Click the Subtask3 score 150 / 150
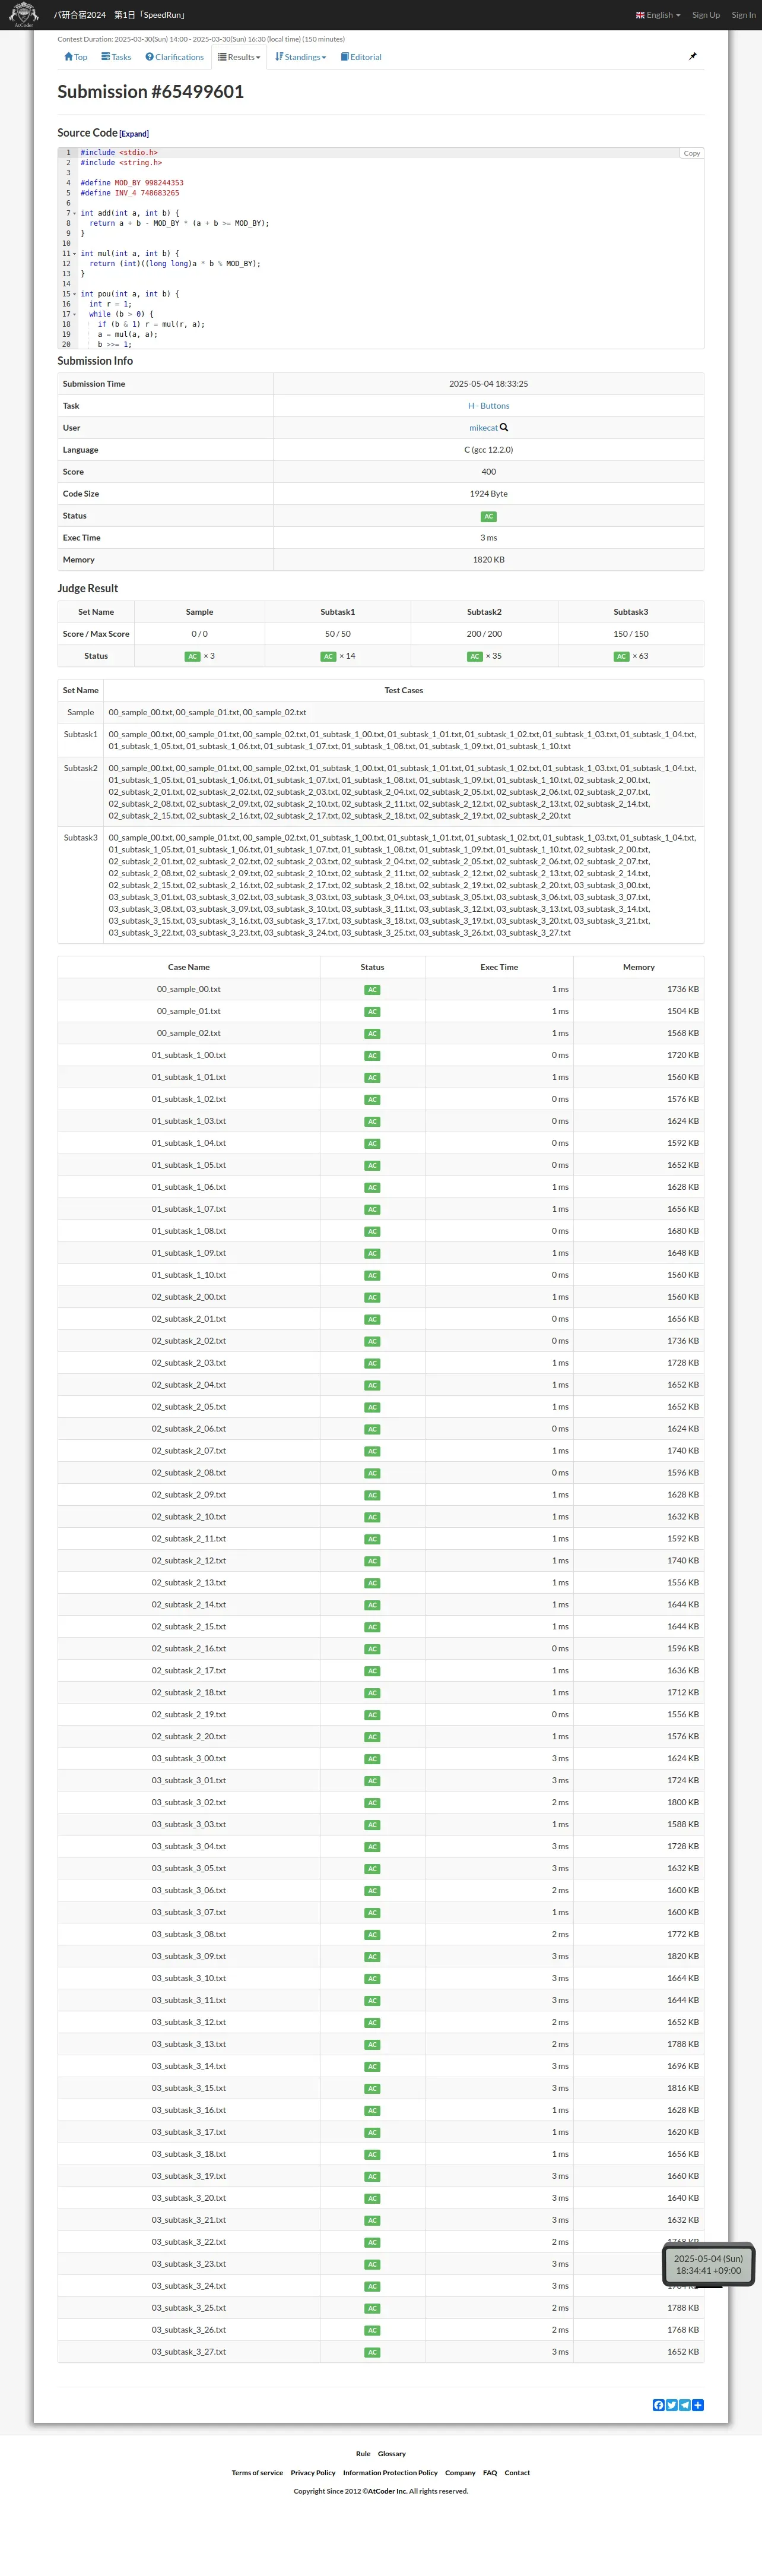The image size is (762, 2556). pyautogui.click(x=631, y=634)
